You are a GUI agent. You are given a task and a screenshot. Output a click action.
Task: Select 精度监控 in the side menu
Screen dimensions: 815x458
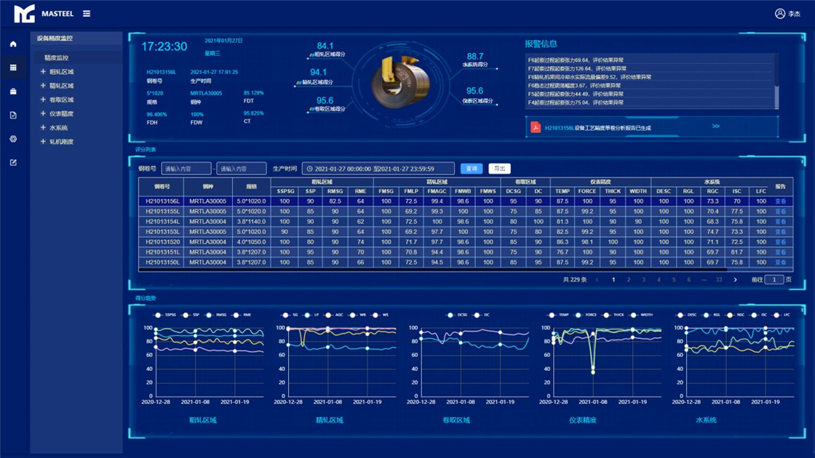point(57,58)
